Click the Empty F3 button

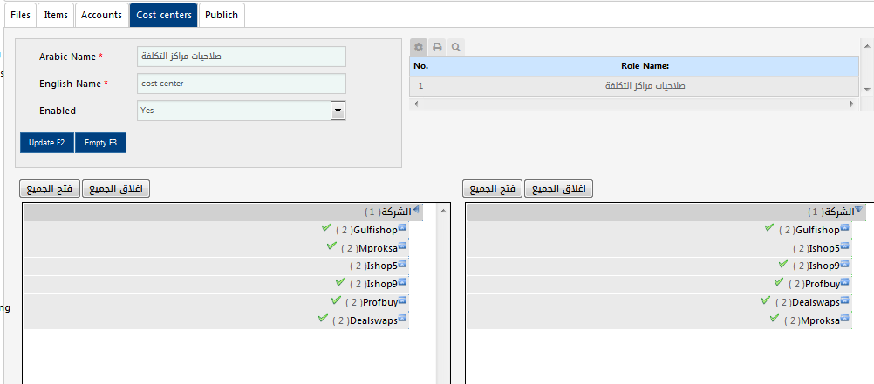click(101, 143)
